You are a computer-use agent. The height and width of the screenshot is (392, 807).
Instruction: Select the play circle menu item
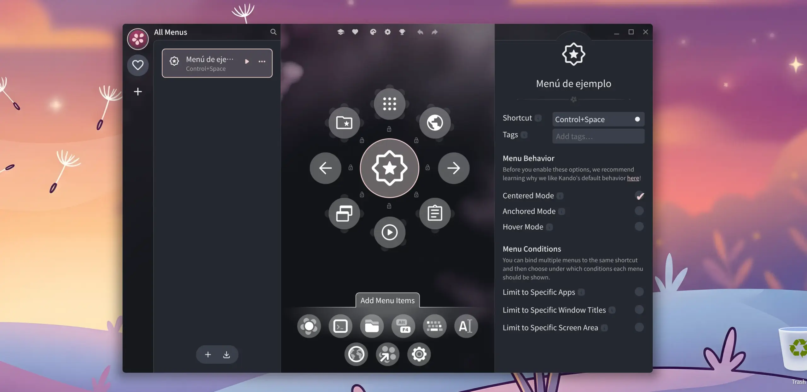tap(390, 232)
